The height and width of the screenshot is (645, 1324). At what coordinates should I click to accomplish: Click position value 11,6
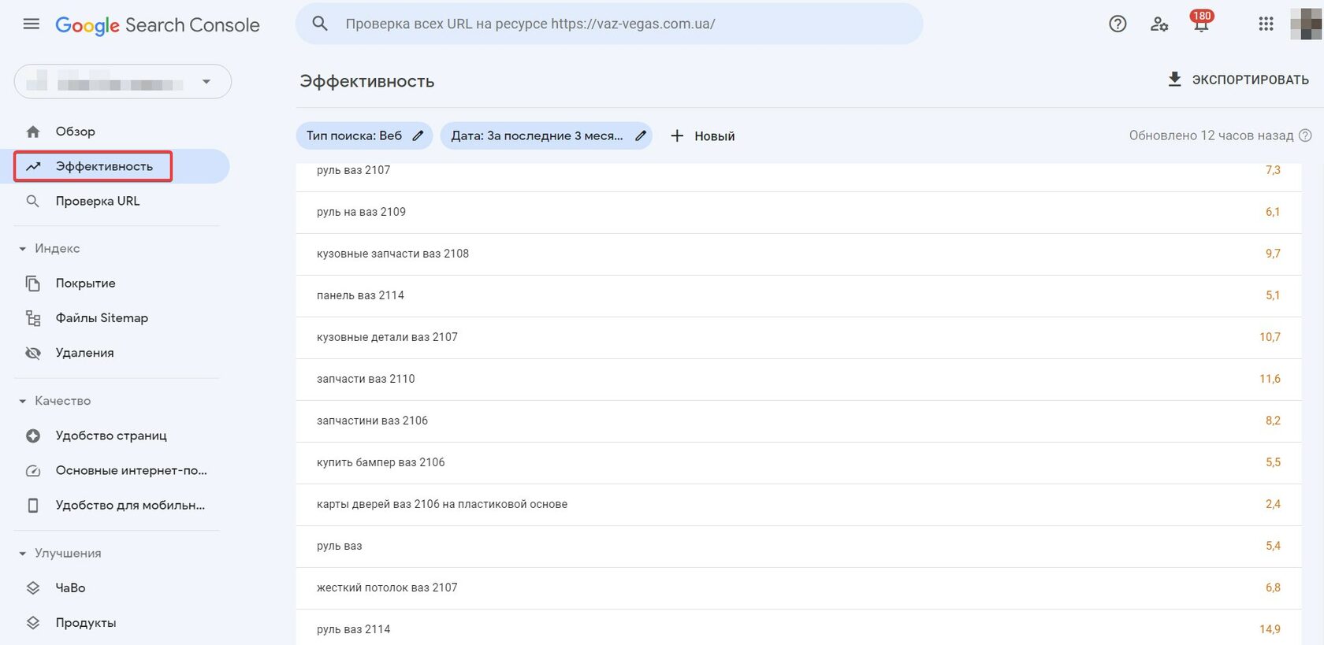1270,379
